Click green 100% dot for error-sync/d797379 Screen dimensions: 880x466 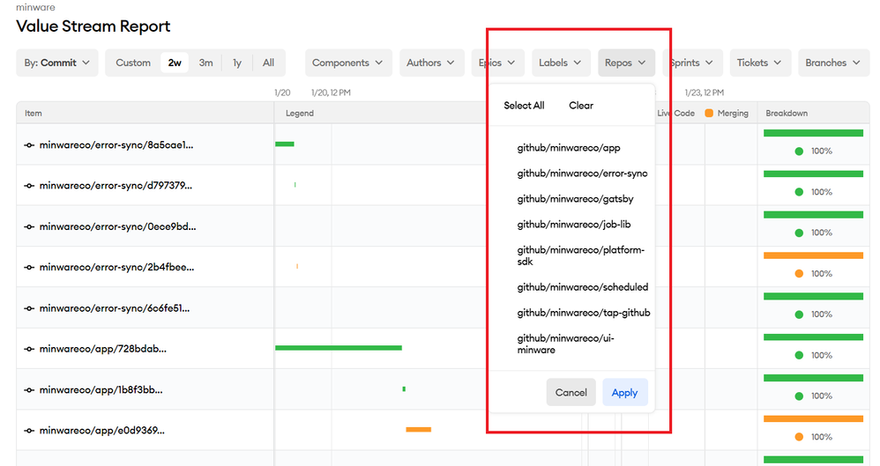coord(799,192)
